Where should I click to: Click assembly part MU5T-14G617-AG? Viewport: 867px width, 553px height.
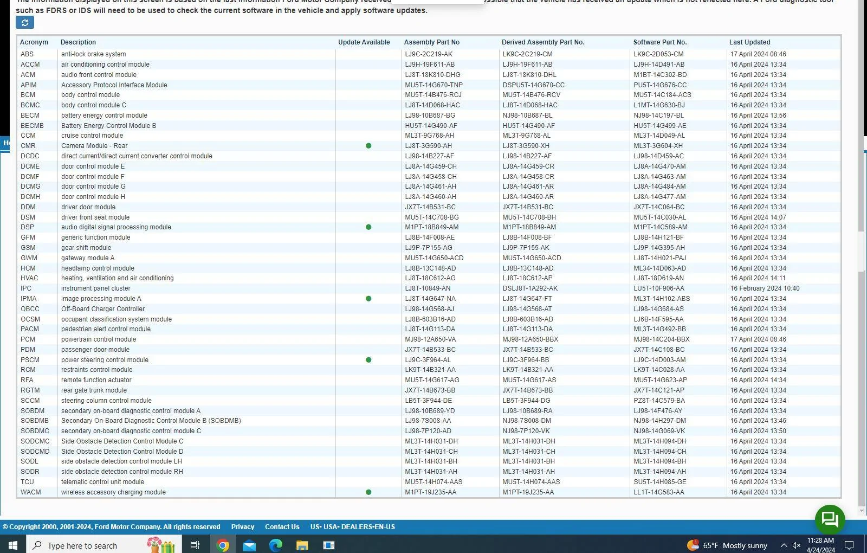pyautogui.click(x=432, y=380)
